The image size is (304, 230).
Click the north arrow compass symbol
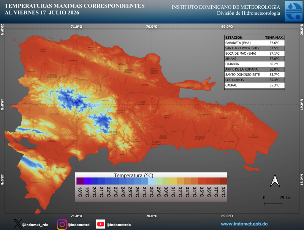[275, 180]
